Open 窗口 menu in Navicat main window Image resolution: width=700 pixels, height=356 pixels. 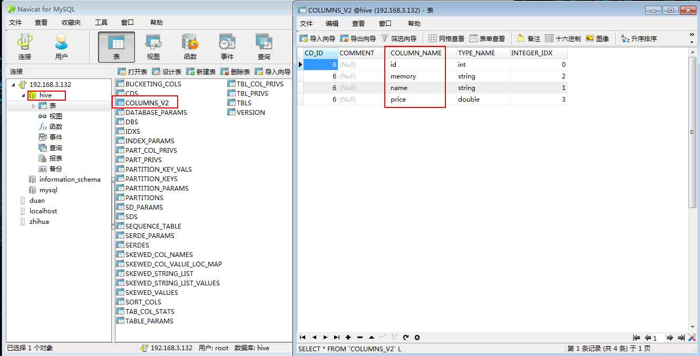(128, 22)
